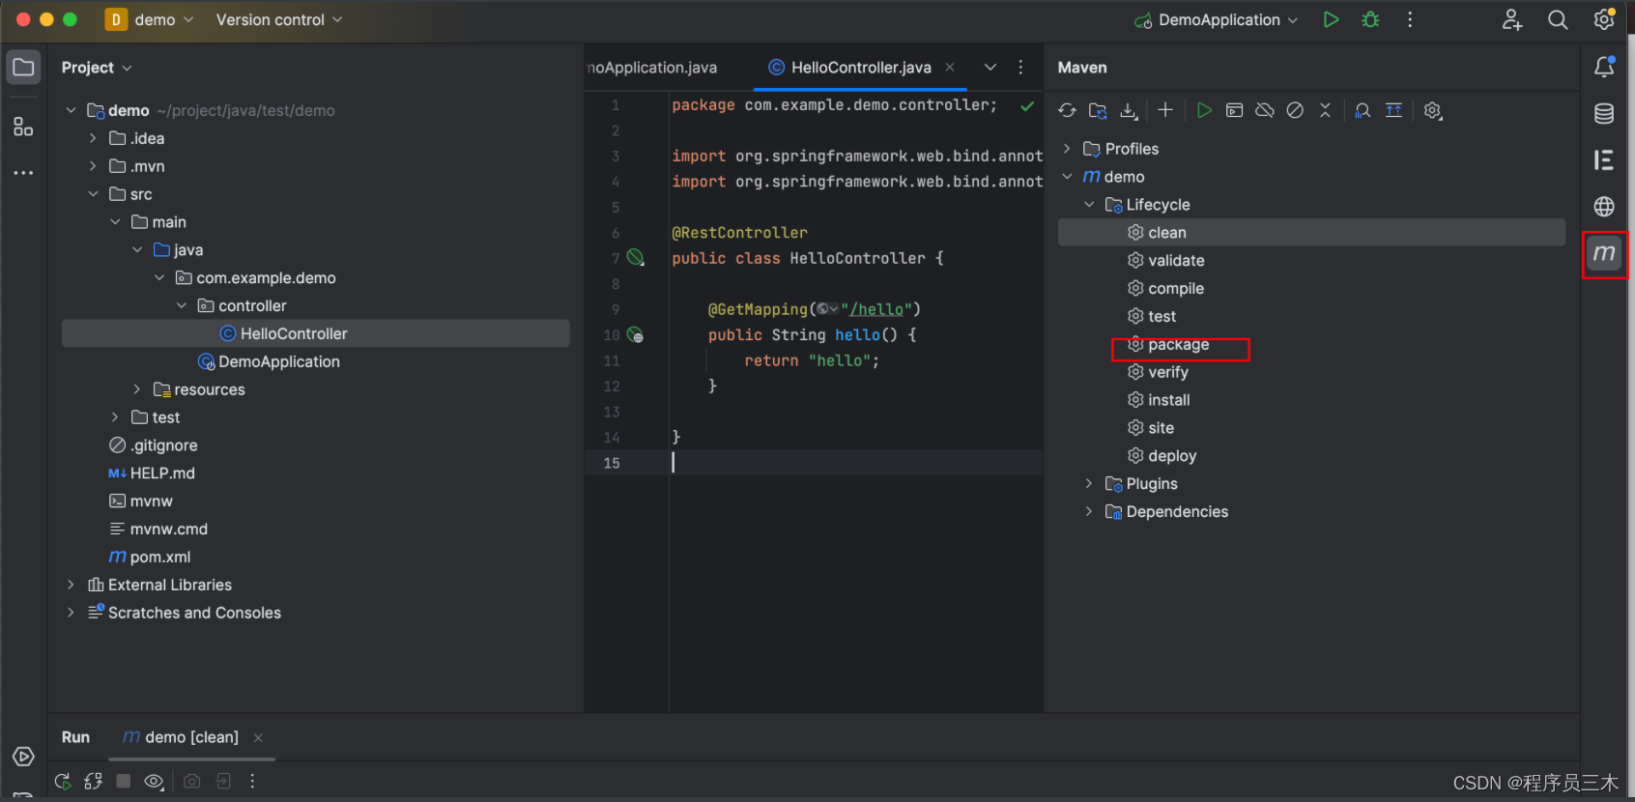
Task: Click the blue upward-arrows Maven toolbar icon
Action: click(x=1393, y=110)
